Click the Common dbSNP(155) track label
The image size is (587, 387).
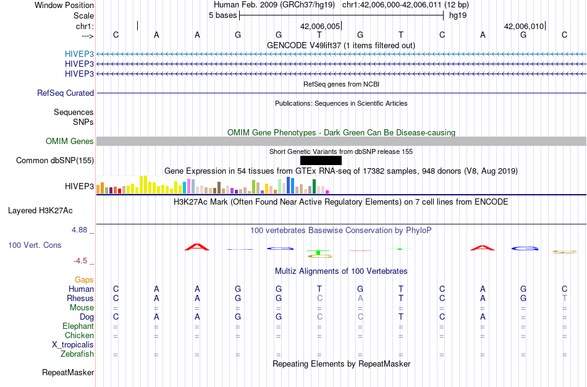click(55, 160)
